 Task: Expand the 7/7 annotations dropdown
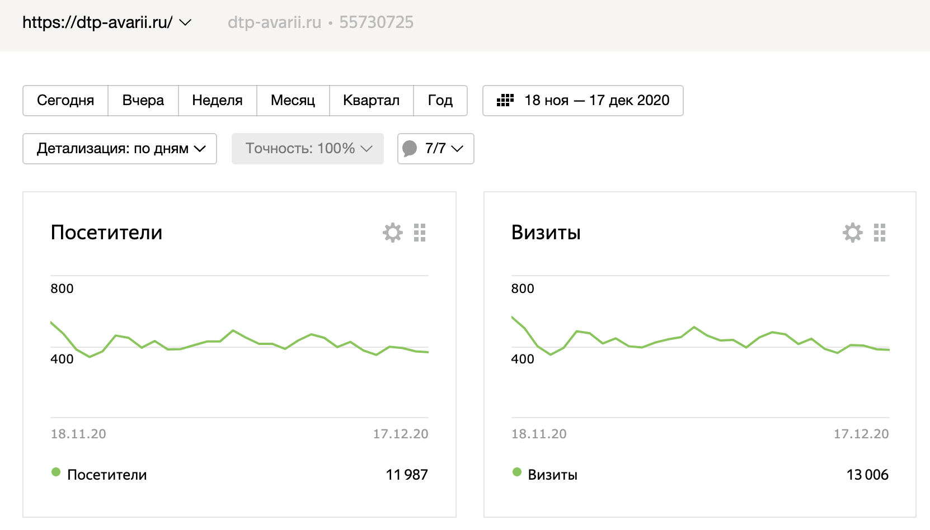click(457, 149)
